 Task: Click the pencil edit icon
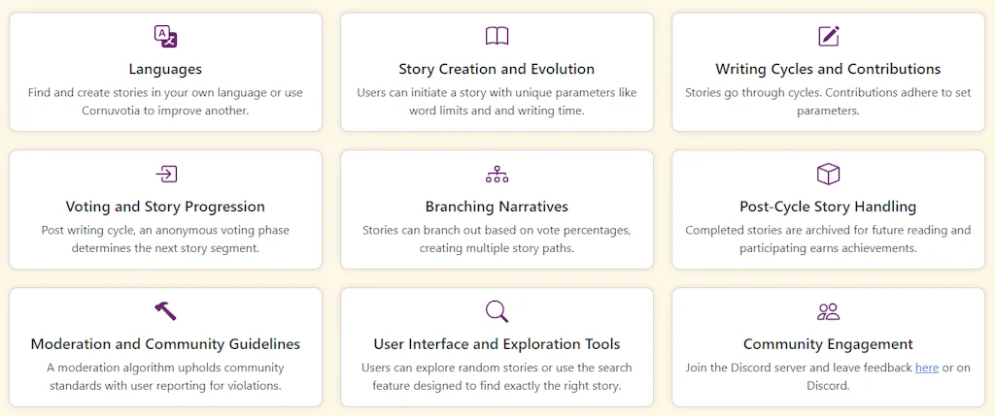828,37
